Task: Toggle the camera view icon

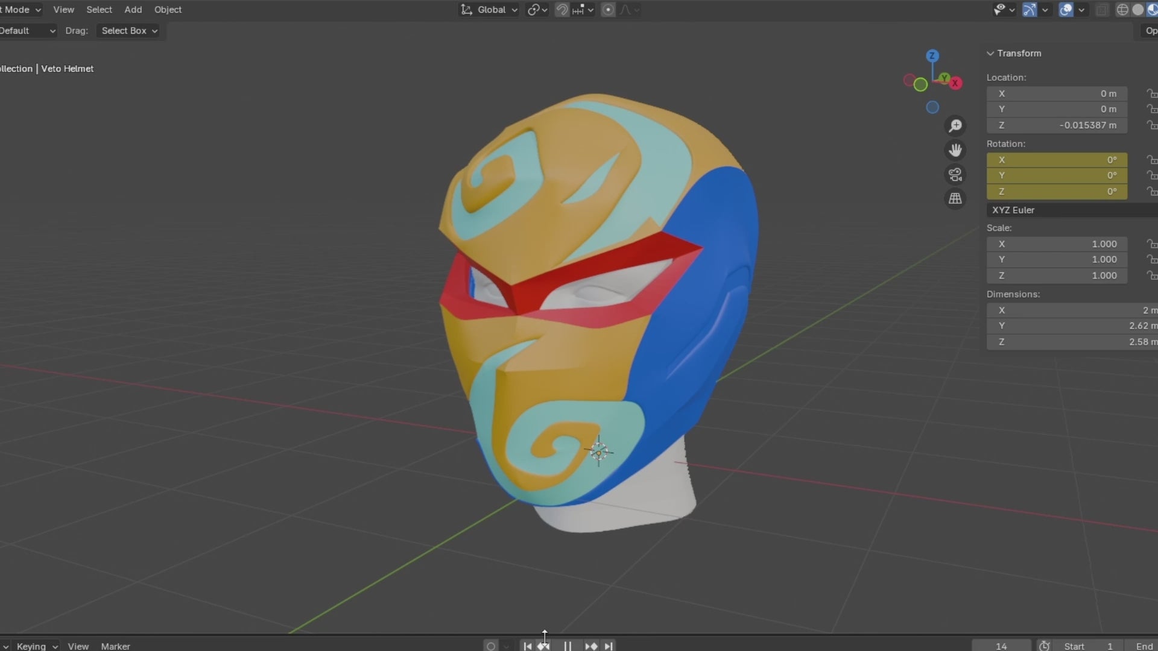Action: click(x=955, y=175)
